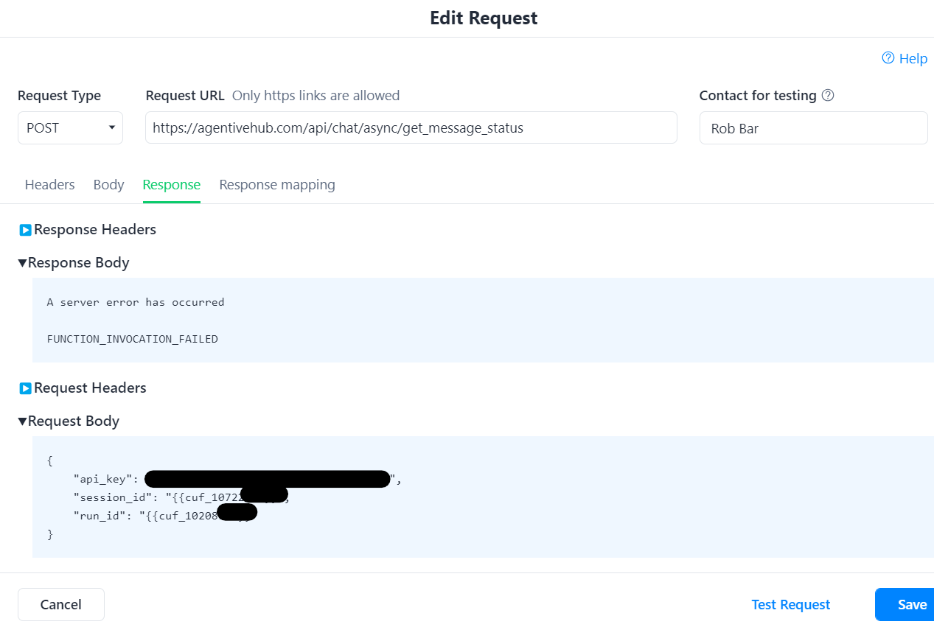This screenshot has width=934, height=627.
Task: Click the Save button
Action: tap(912, 604)
